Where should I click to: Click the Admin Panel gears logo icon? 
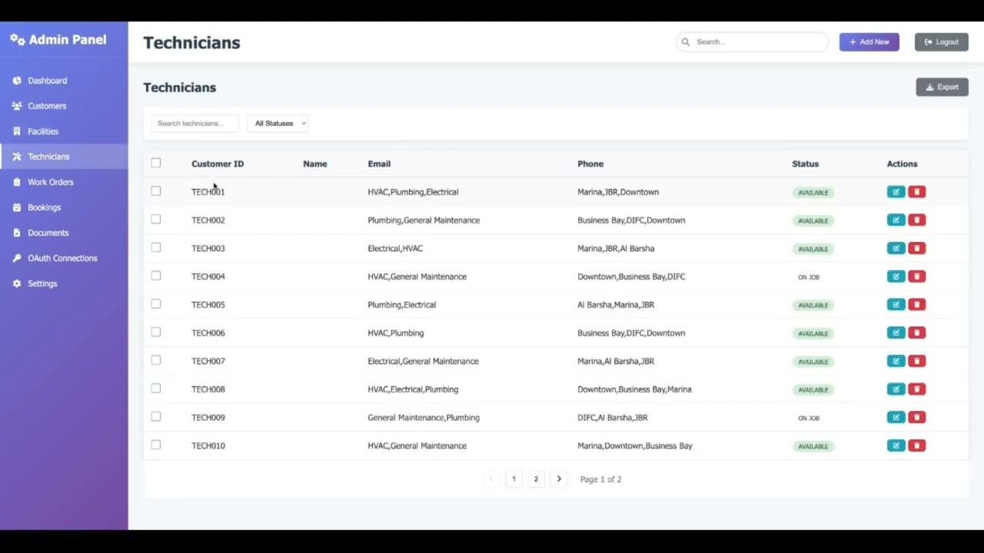(18, 39)
